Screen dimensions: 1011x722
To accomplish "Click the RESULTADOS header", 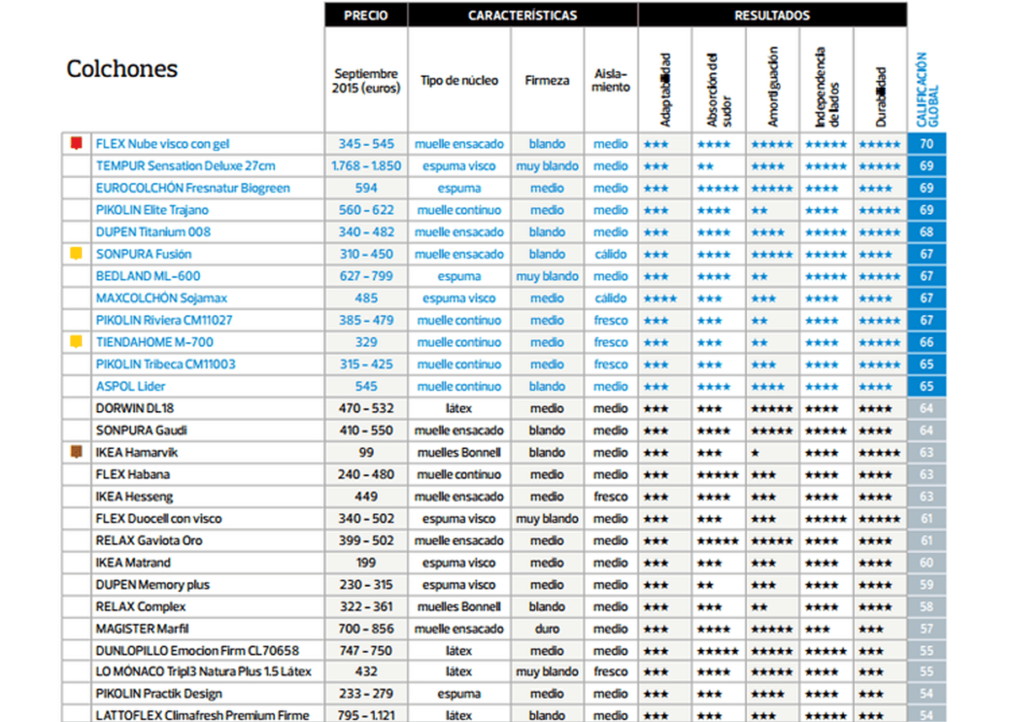I will click(772, 15).
